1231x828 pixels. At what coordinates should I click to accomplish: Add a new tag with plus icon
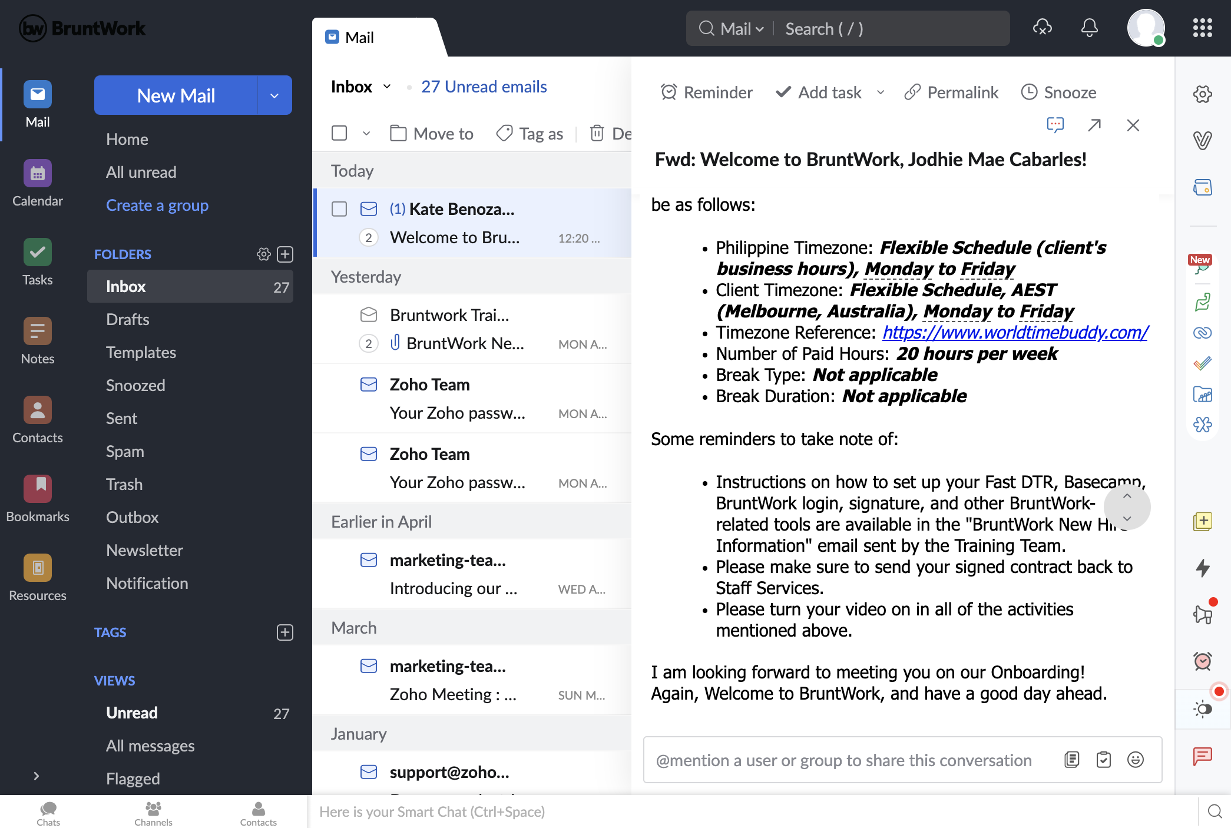coord(285,632)
